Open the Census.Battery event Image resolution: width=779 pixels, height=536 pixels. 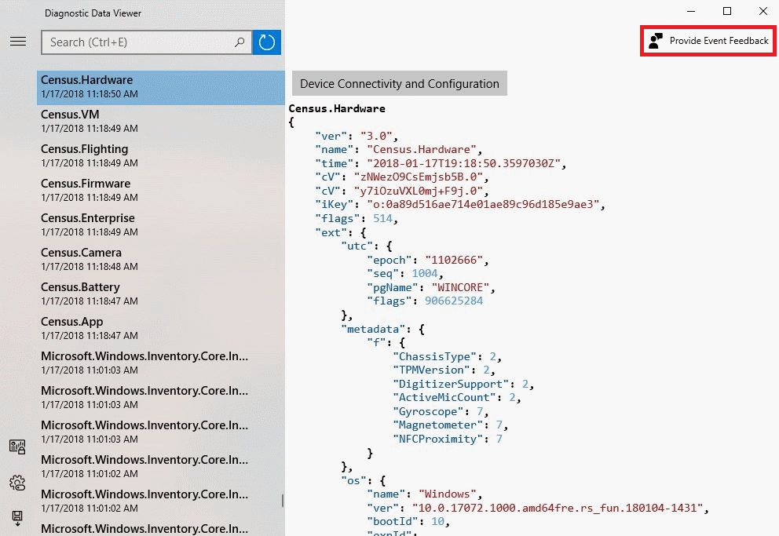[x=160, y=294]
